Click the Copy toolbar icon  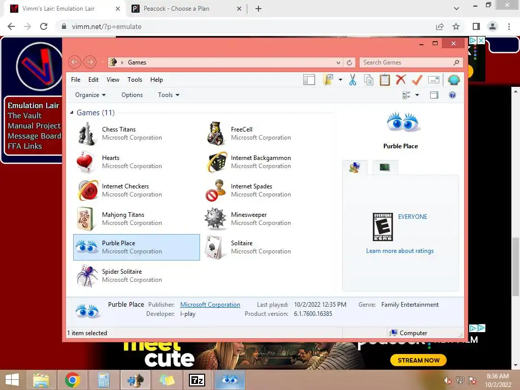369,80
